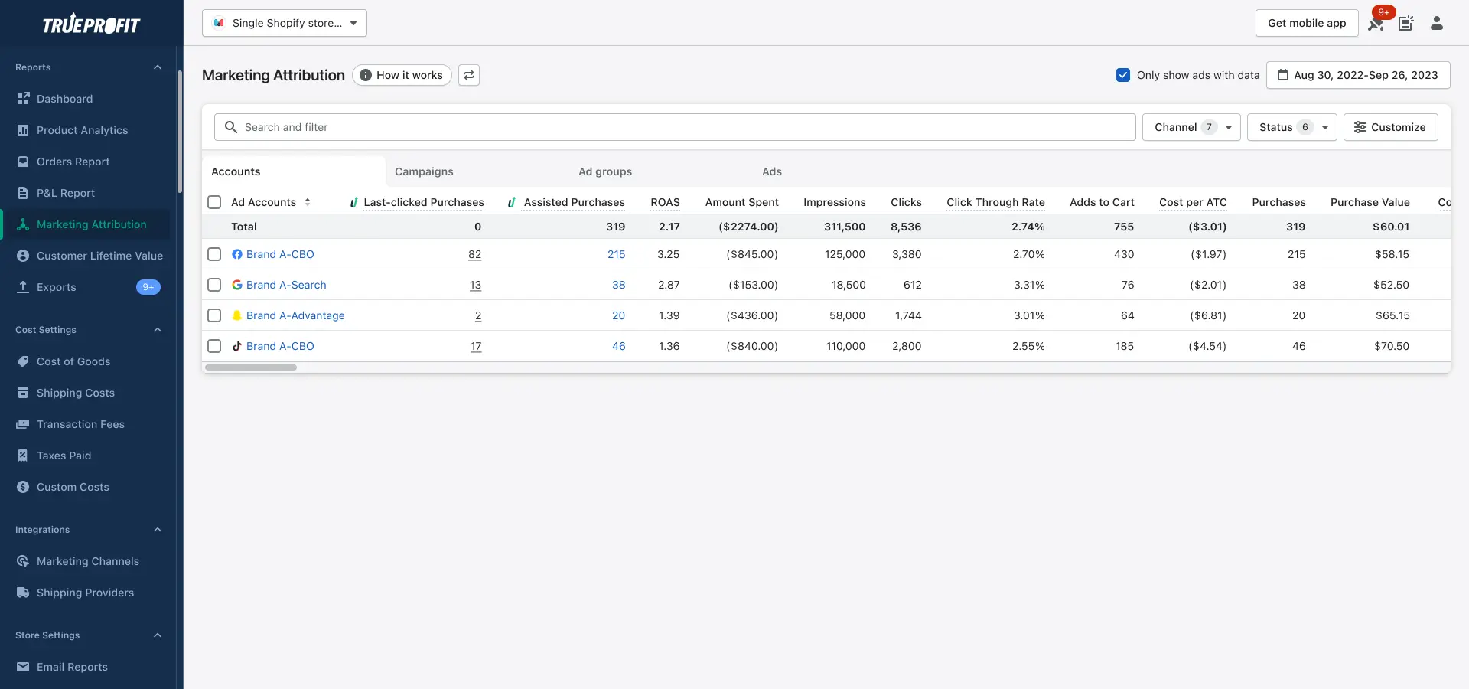
Task: Click the news/changelog icon in top bar
Action: [1406, 23]
